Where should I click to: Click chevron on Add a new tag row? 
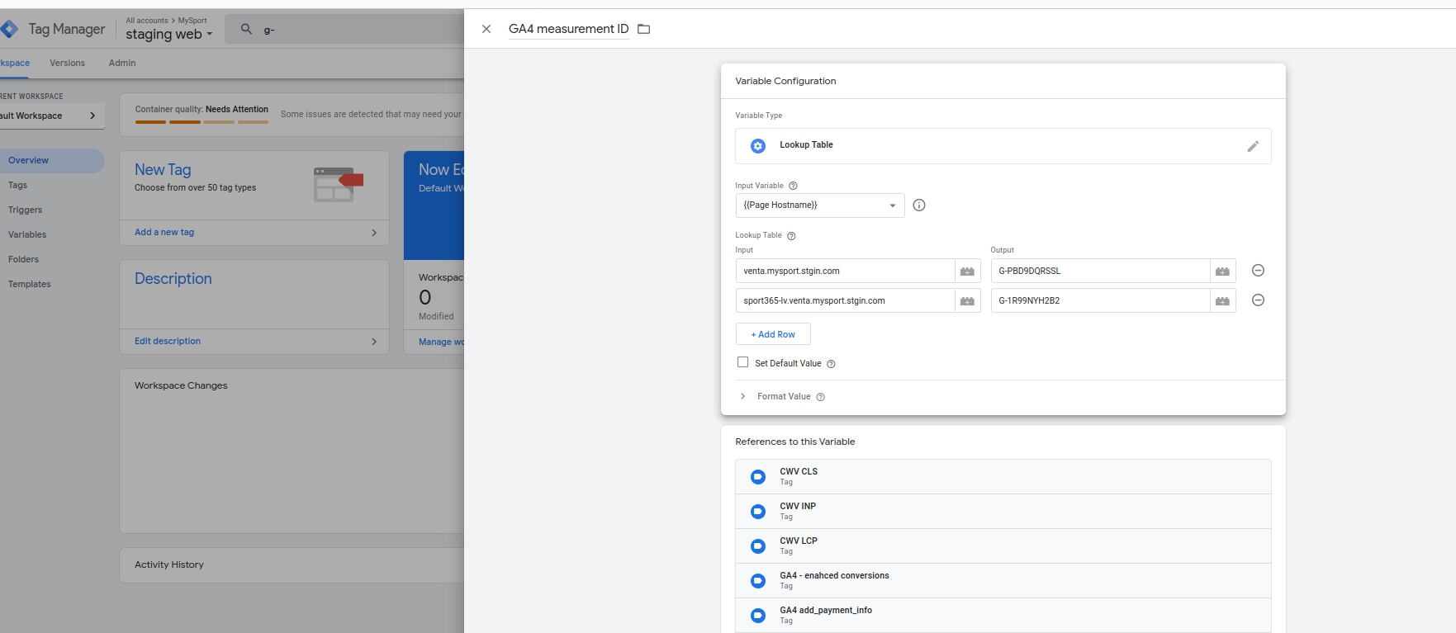coord(374,233)
